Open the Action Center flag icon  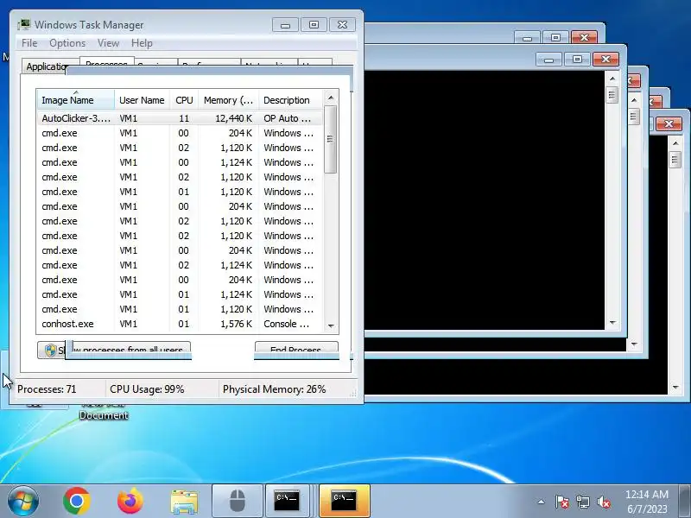561,502
